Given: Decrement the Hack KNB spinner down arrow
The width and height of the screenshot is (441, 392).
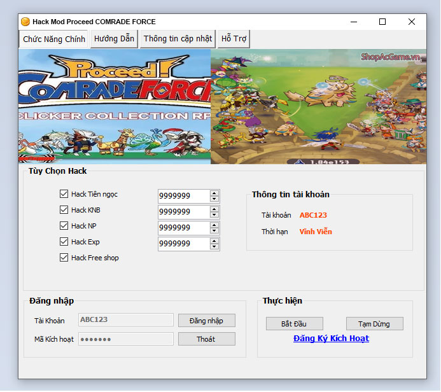Looking at the screenshot, I should pyautogui.click(x=214, y=215).
